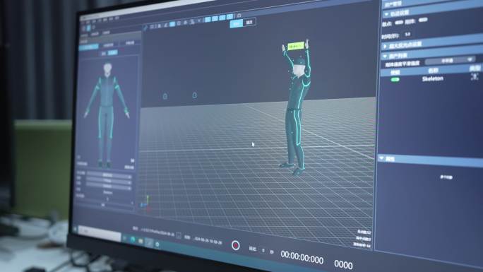Screen dimensions: 483x272
Task: Click the first of four blue layout icons in toolbar
Action: 208,19
